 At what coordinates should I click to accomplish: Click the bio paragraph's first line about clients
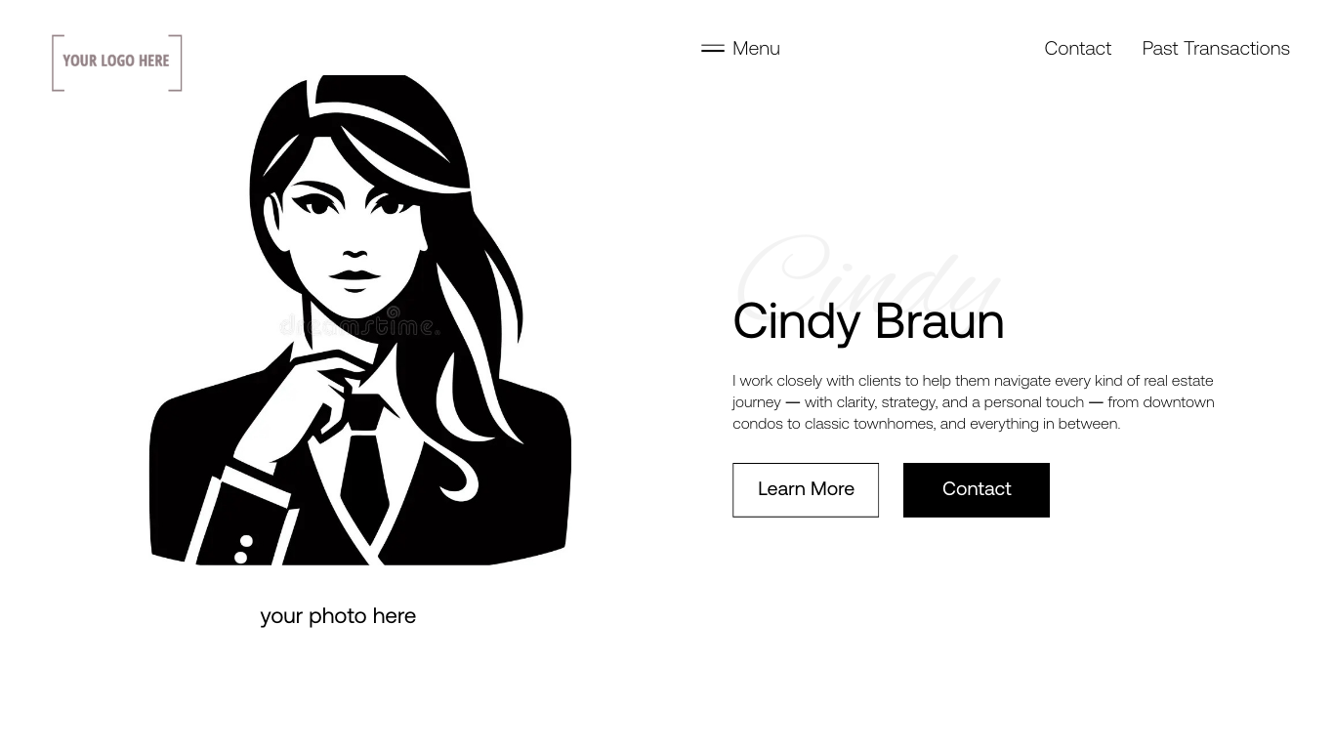(x=973, y=381)
